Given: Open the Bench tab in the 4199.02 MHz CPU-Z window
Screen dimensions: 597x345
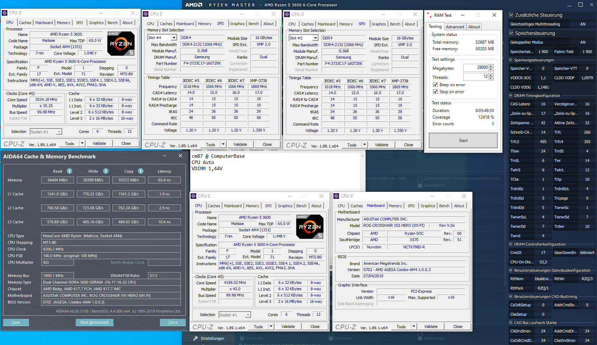Looking at the screenshot, I should 302,206.
